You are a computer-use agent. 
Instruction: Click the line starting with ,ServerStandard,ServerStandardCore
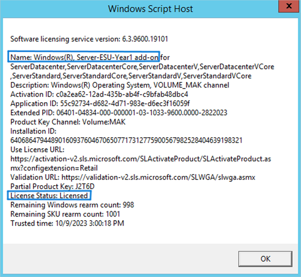(x=131, y=76)
